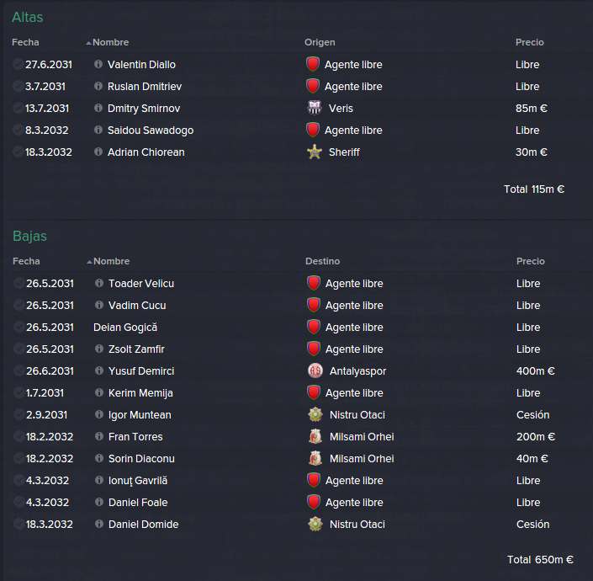Click the info icon beside Yusuf Demirci

click(99, 370)
